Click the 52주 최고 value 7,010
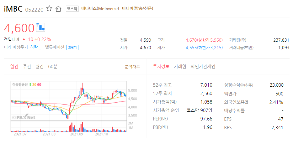 pos(206,85)
